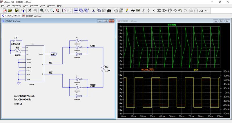Click the Pan magnifier icon
The image size is (232, 123).
pos(47,10)
